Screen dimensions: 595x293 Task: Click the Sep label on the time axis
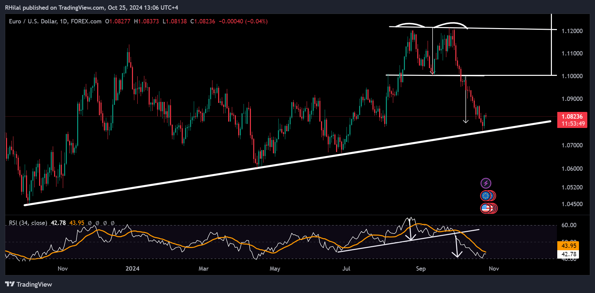pos(421,269)
